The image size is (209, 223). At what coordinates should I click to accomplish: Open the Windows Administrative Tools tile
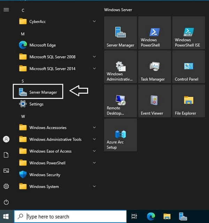121,67
